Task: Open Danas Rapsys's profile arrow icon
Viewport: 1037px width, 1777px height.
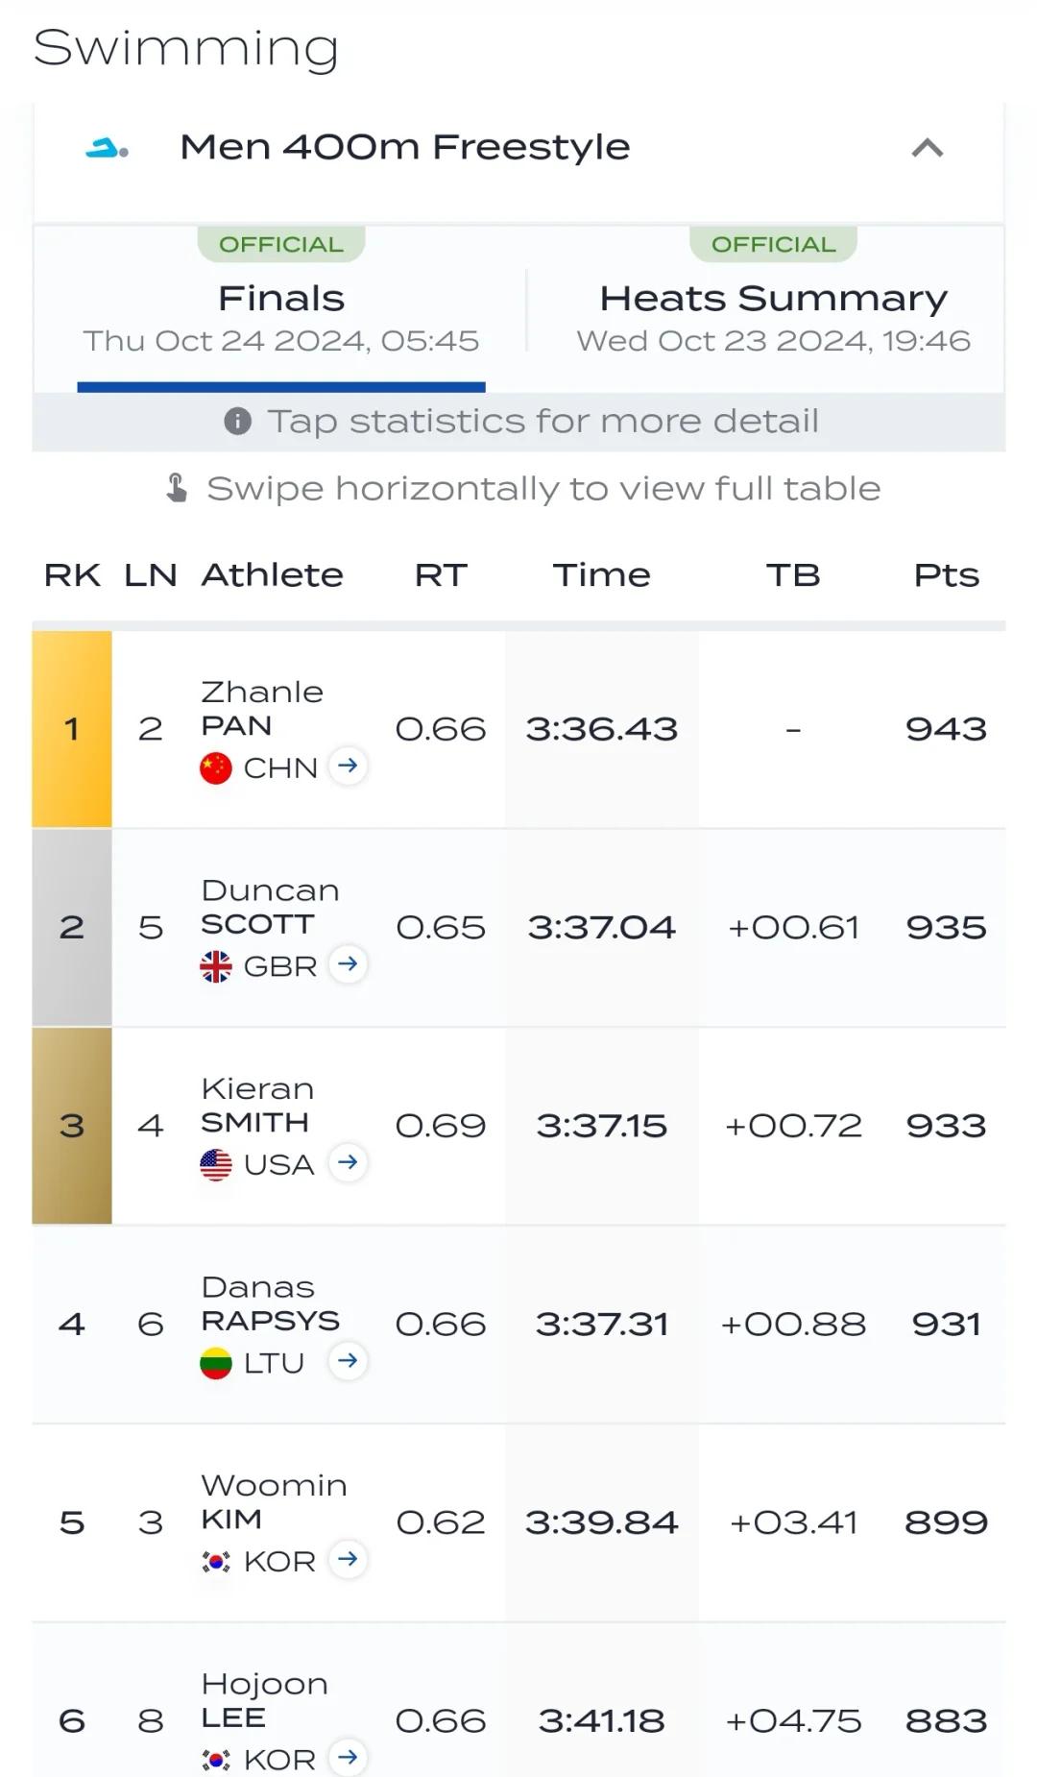Action: 348,1360
